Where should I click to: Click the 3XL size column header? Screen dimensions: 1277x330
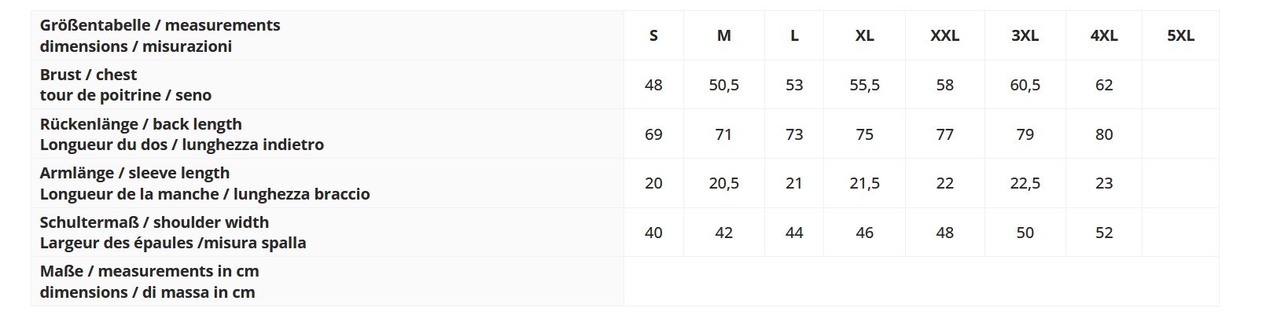(1025, 35)
